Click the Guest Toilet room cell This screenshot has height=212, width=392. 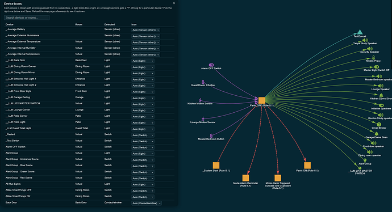coord(81,128)
